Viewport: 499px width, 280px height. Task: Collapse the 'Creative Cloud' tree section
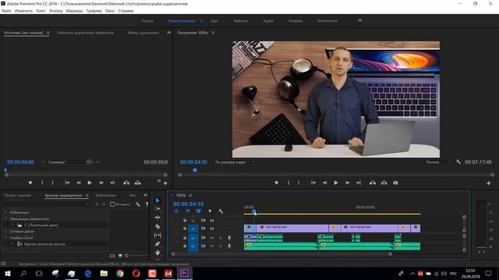point(5,238)
